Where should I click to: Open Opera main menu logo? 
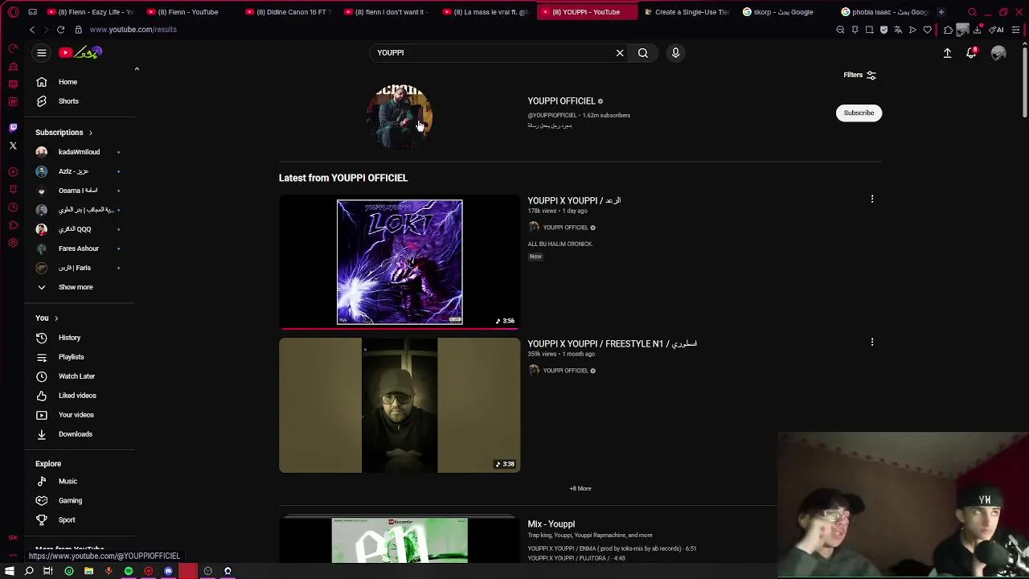coord(13,12)
